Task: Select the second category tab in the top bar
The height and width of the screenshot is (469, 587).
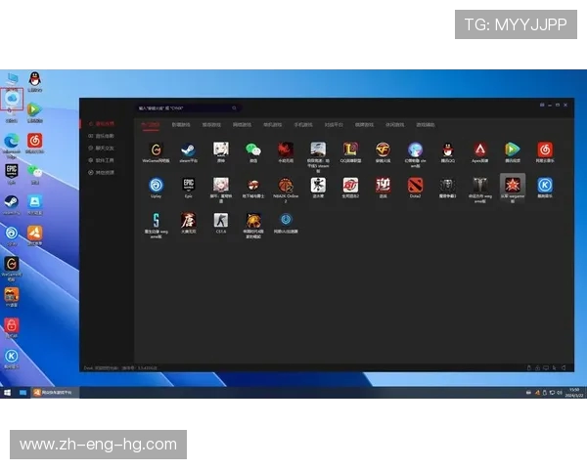Action: (181, 125)
